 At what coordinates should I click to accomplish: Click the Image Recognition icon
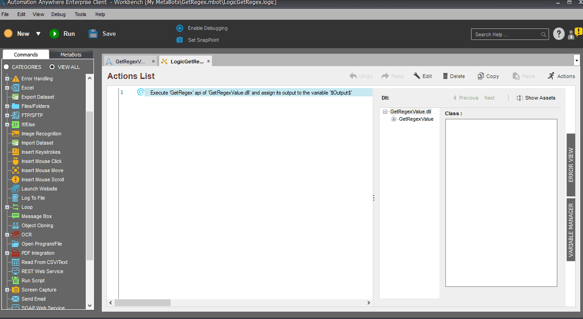(x=16, y=134)
